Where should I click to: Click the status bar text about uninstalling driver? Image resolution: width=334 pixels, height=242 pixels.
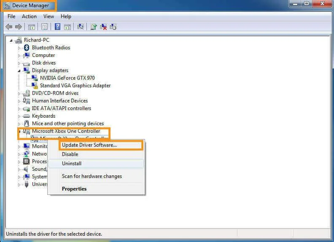[x=54, y=234]
